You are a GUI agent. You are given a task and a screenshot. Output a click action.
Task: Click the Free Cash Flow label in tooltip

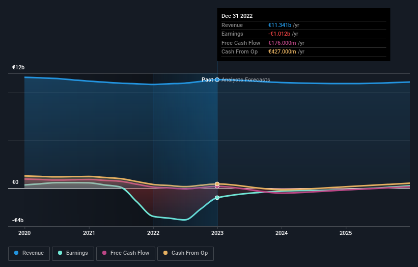pyautogui.click(x=241, y=43)
